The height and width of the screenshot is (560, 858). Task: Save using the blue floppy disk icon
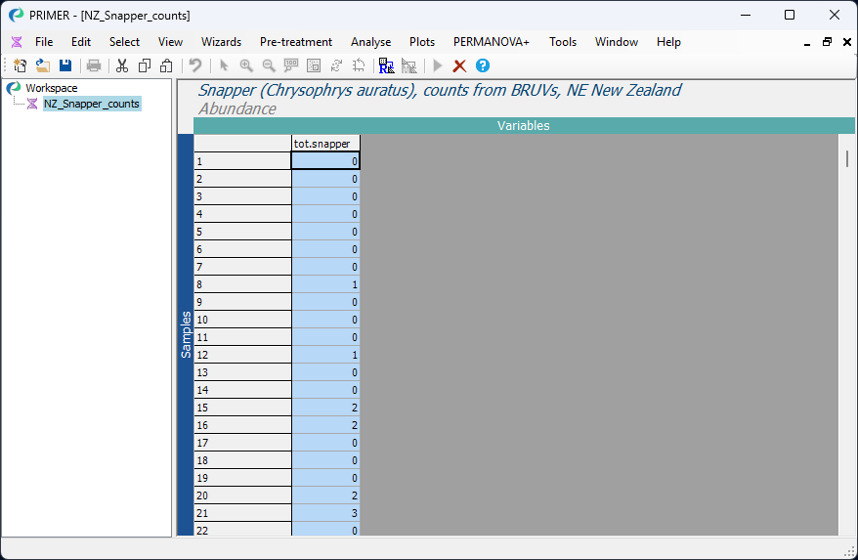click(65, 65)
